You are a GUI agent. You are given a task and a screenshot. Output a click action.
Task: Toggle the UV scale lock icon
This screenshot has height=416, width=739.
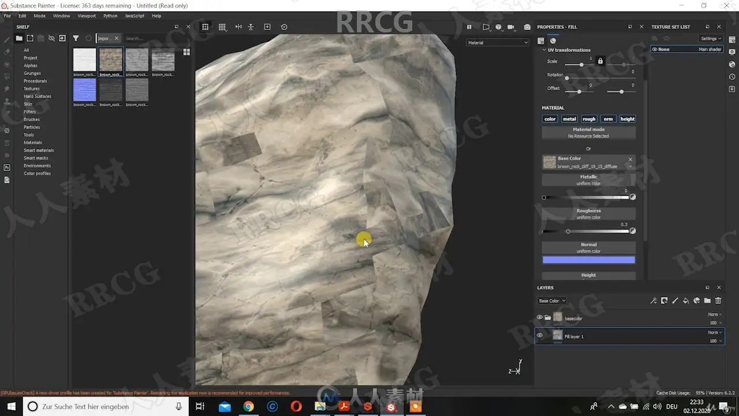pos(600,61)
